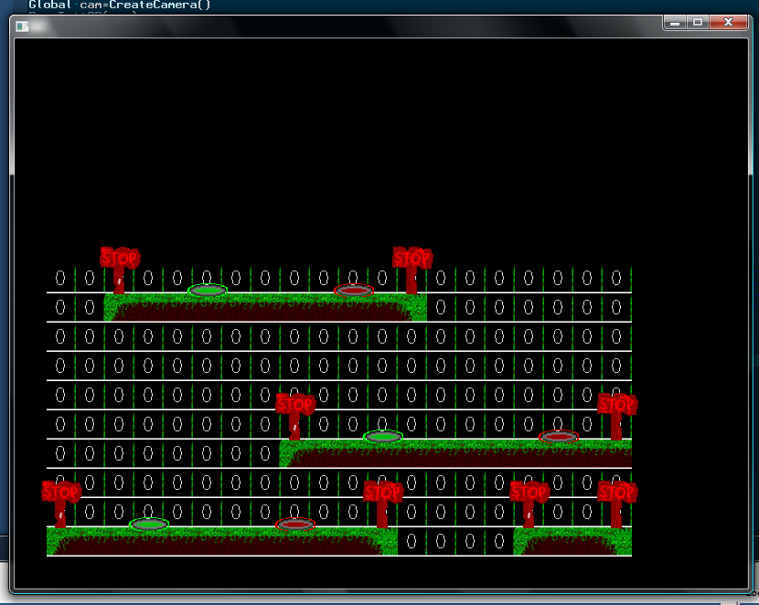759x605 pixels.
Task: Pick the right STOP sign on small bottom-right platform
Action: (x=616, y=493)
